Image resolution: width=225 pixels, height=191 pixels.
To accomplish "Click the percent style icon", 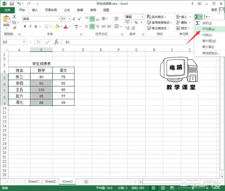I will click(x=136, y=23).
